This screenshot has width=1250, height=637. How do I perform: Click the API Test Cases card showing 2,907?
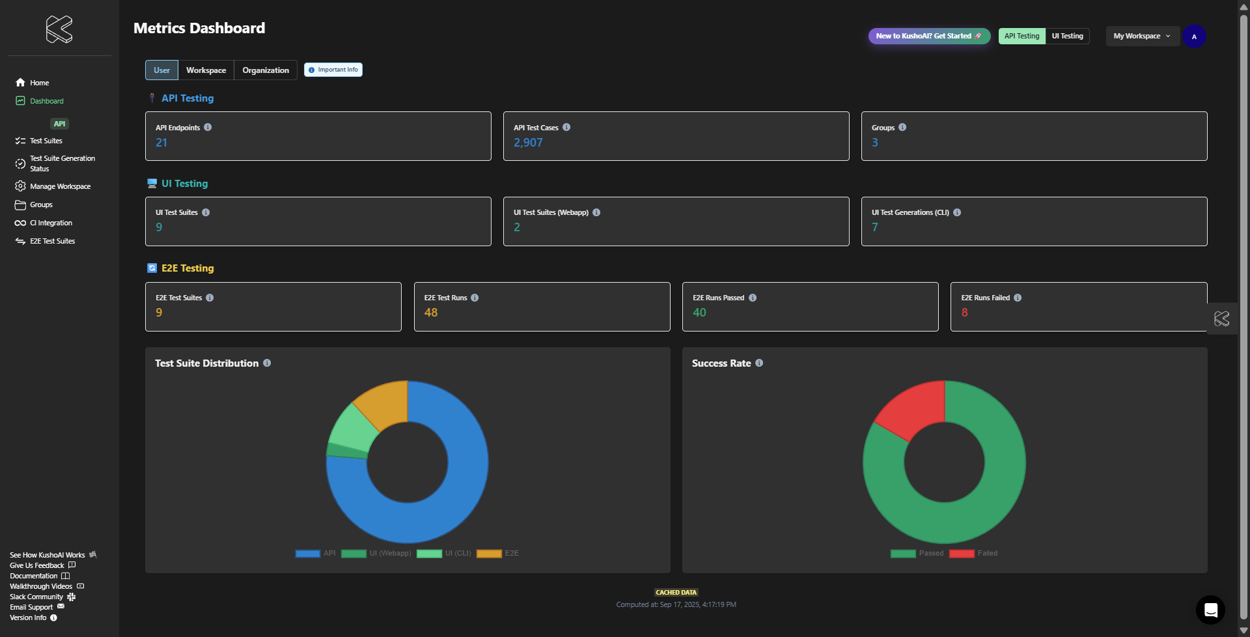click(x=676, y=136)
